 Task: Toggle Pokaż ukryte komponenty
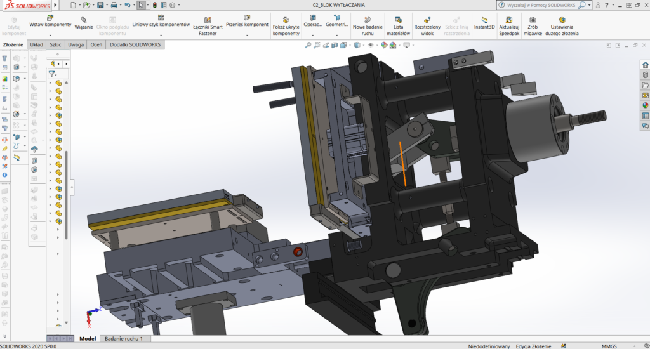point(286,20)
